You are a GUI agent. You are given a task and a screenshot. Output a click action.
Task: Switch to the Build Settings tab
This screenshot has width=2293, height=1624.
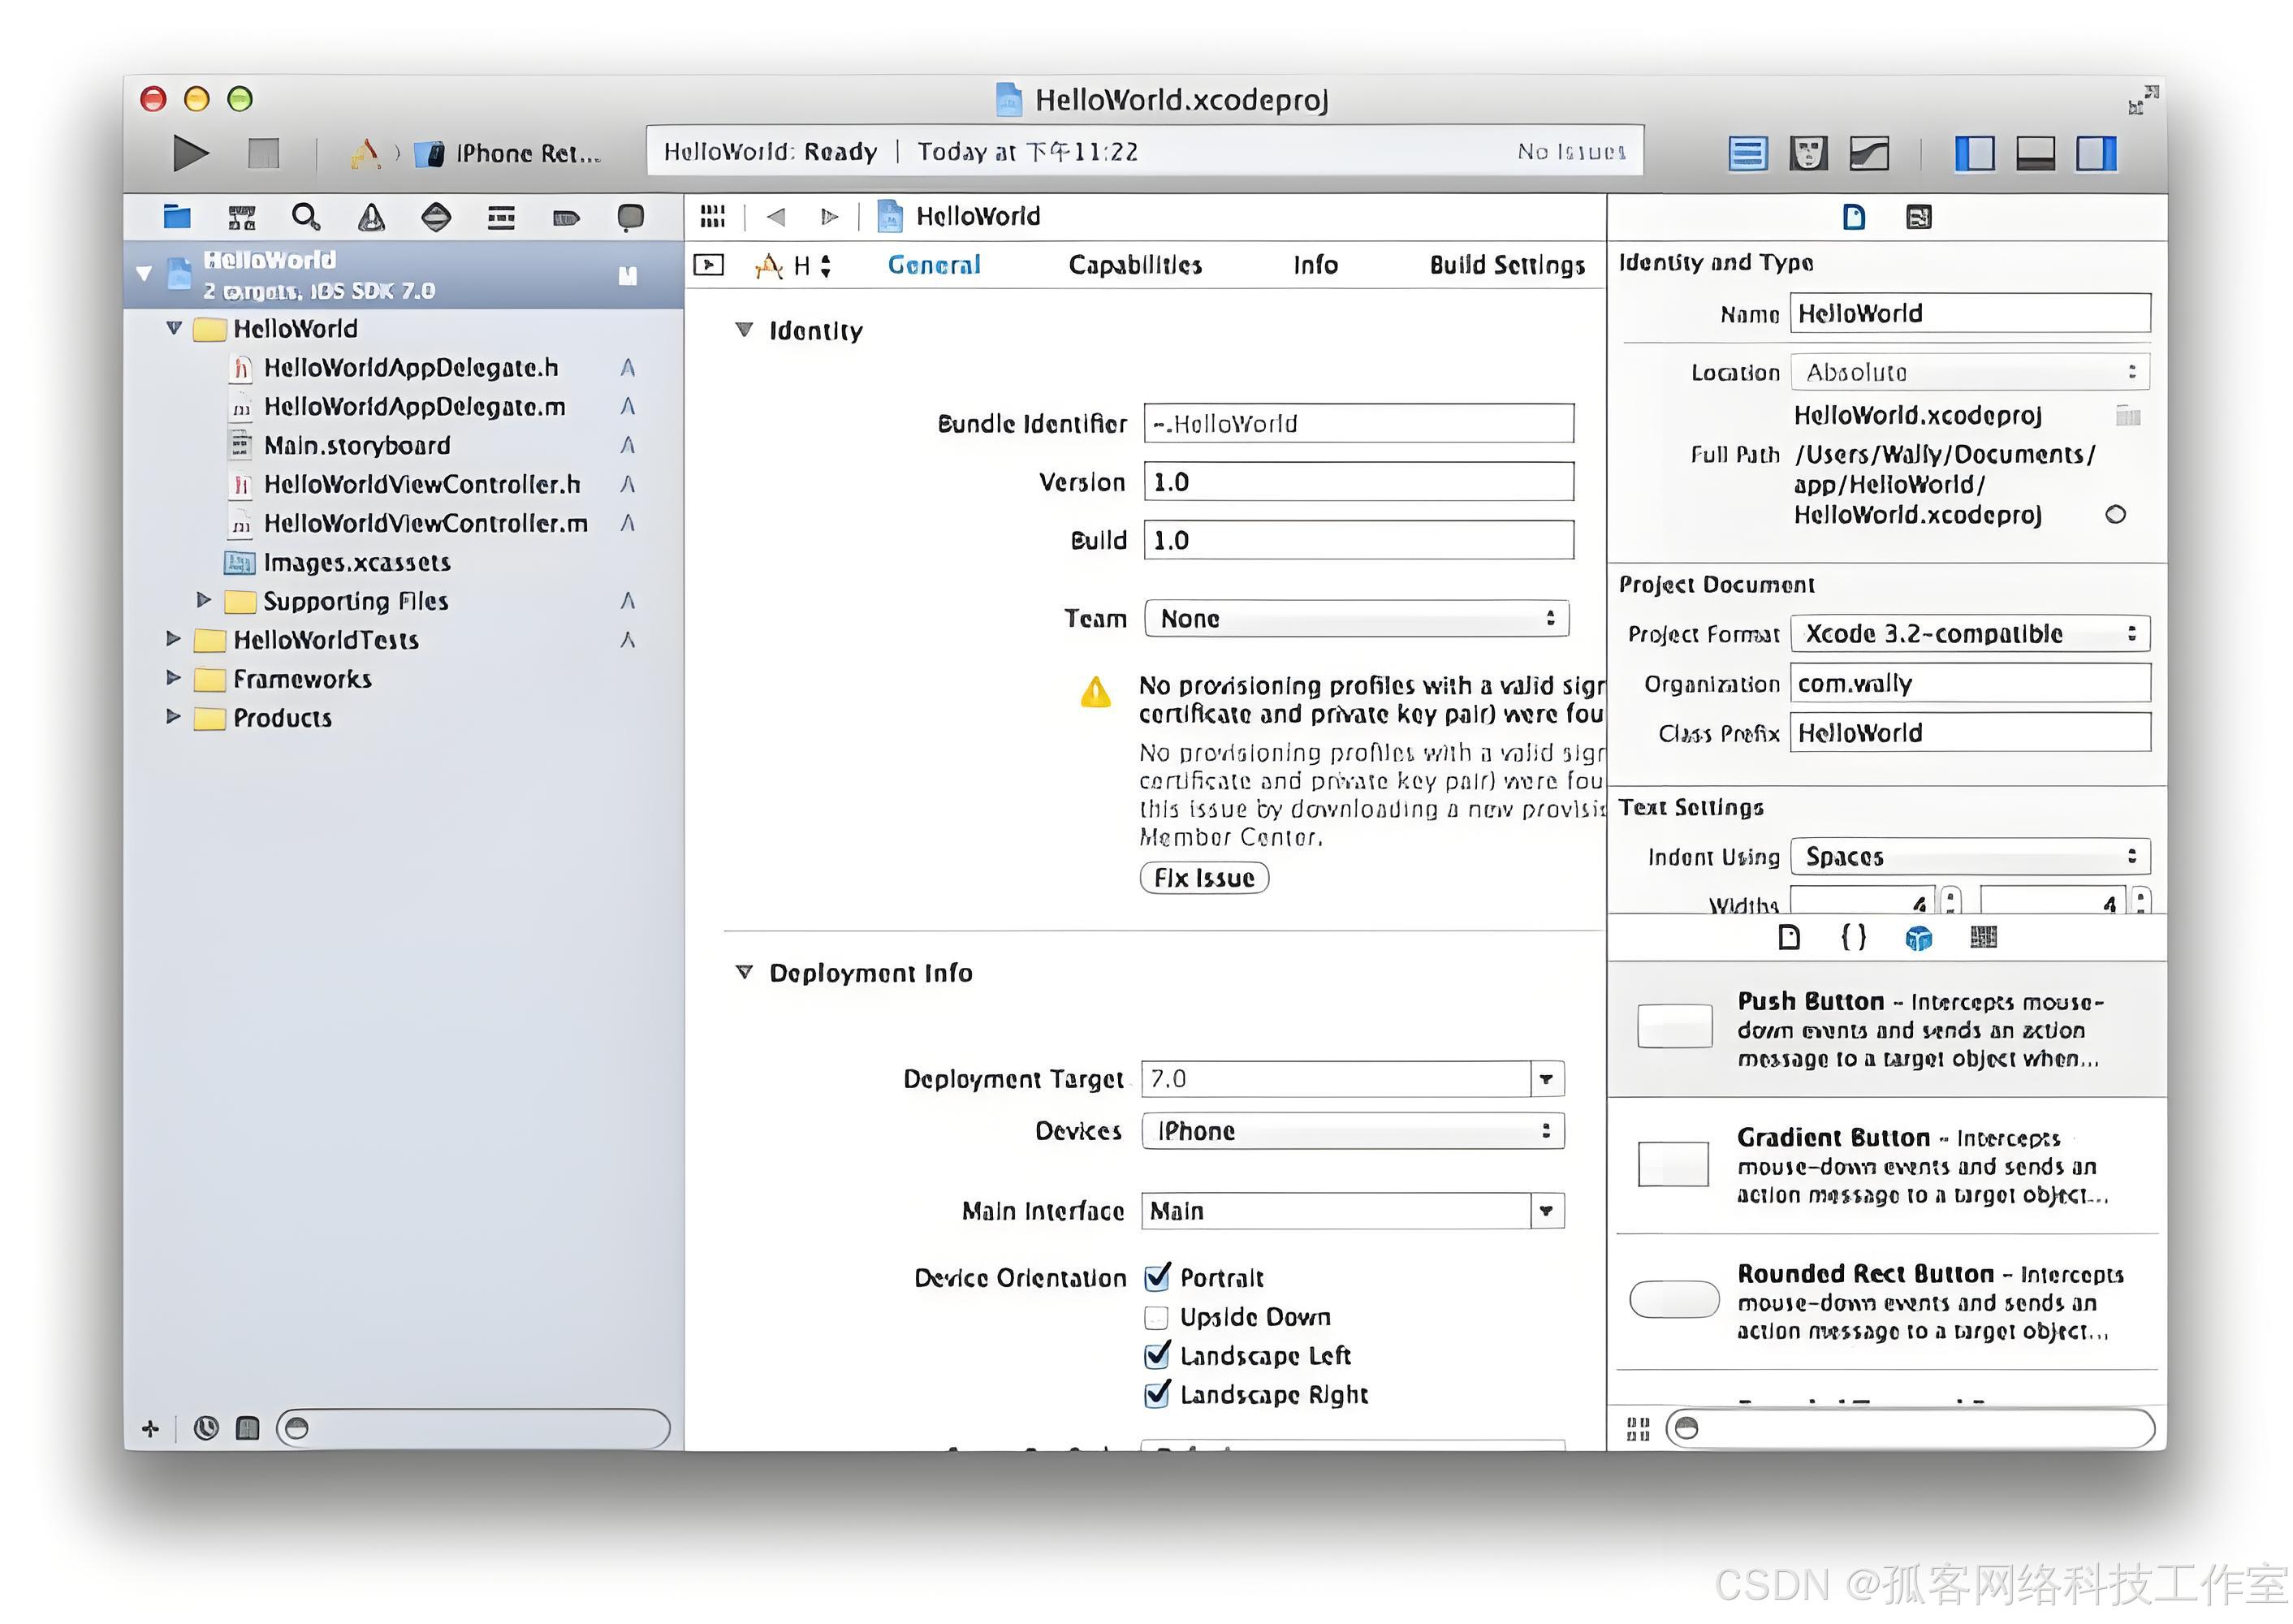1506,265
